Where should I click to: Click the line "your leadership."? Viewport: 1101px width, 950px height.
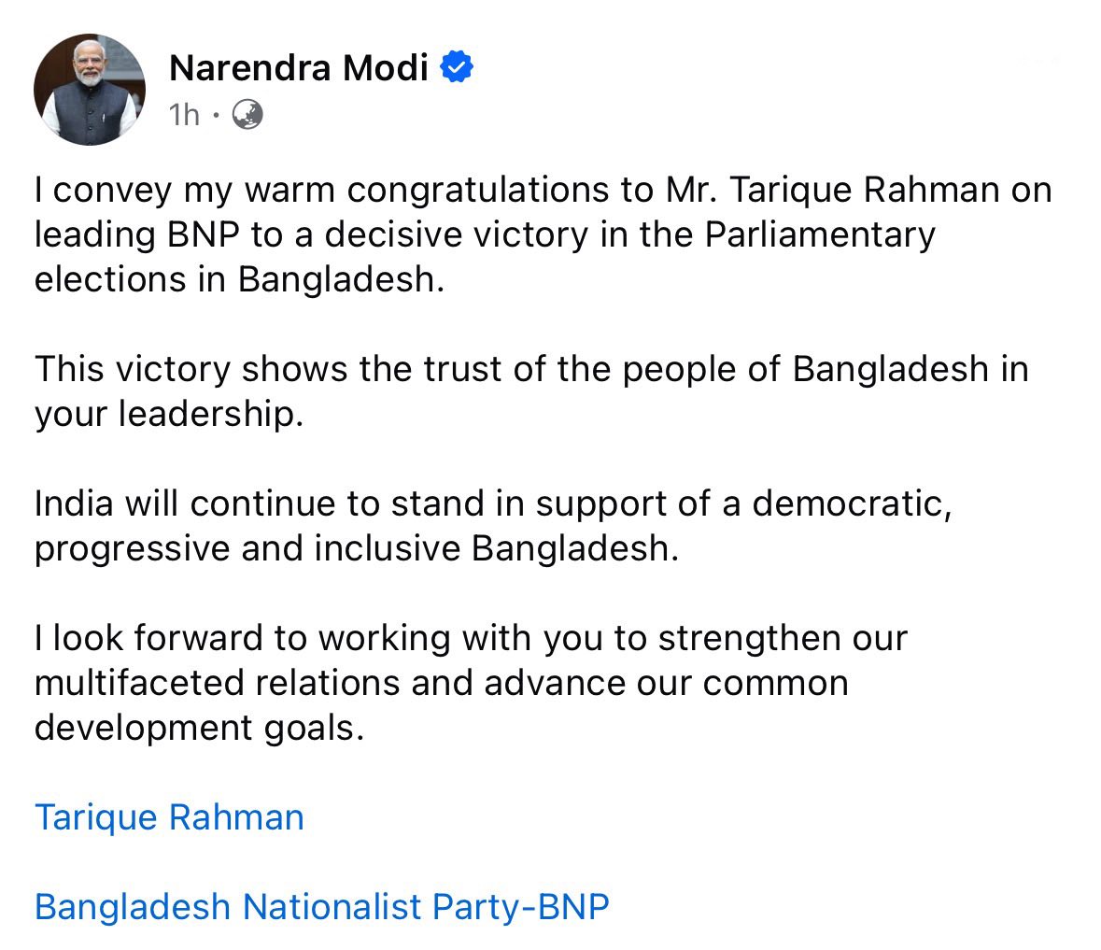tap(169, 414)
